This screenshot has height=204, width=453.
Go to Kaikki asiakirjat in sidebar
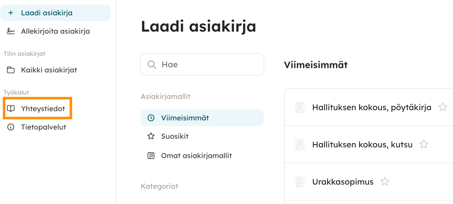click(x=49, y=70)
